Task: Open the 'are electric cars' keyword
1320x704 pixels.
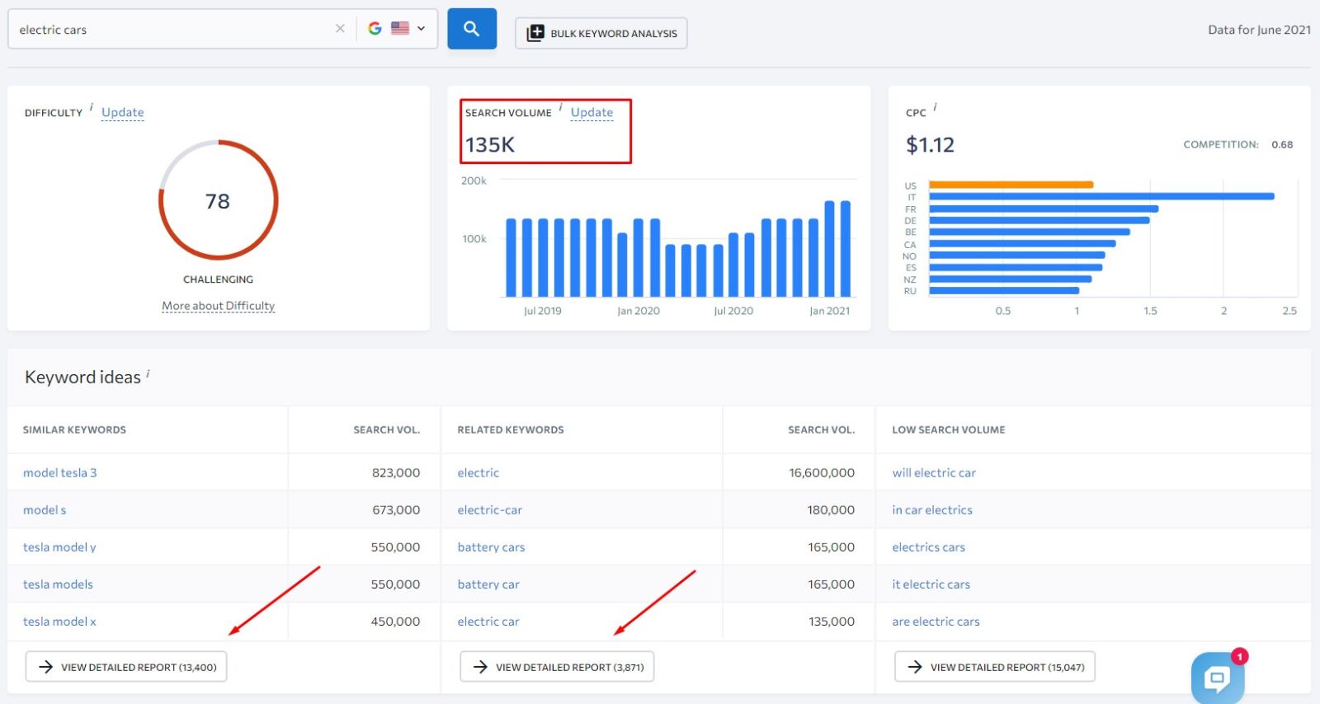Action: click(936, 622)
